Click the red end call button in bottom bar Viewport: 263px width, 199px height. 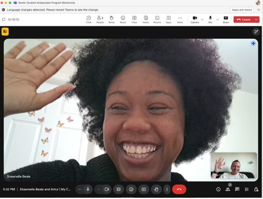179,189
